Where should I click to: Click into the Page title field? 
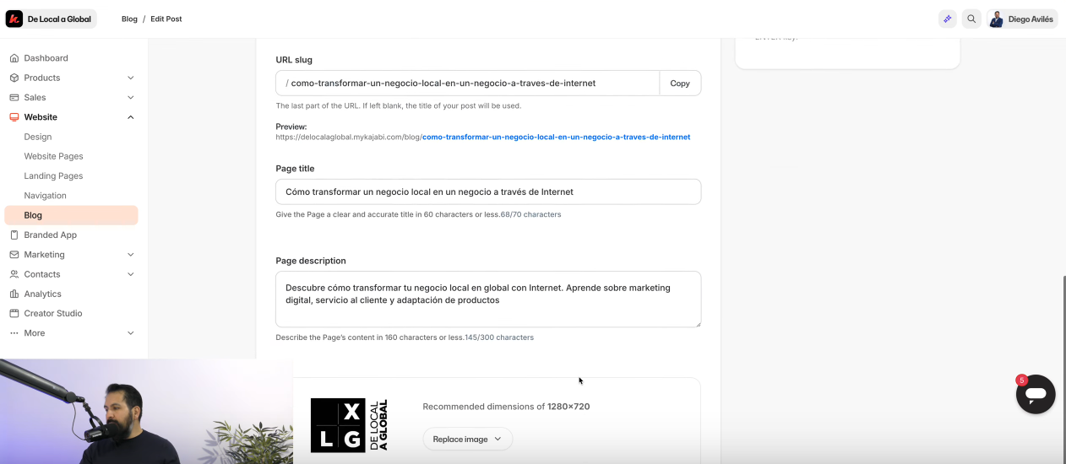[x=488, y=192]
